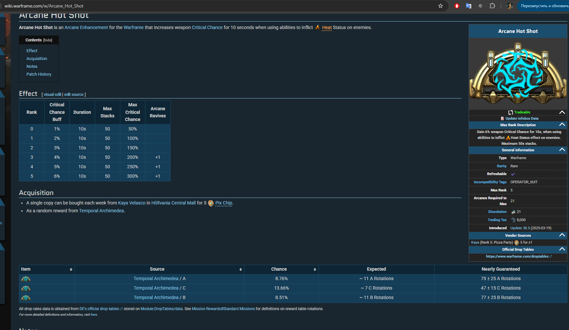Jump to Acquisition in Contents
The image size is (569, 330).
[37, 59]
